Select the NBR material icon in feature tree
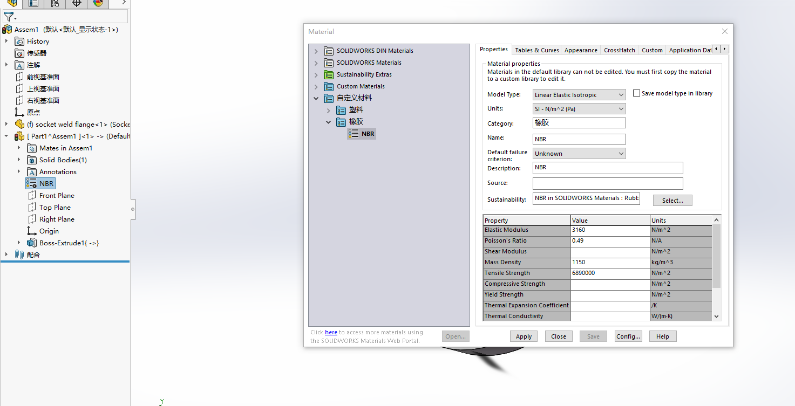 (31, 184)
